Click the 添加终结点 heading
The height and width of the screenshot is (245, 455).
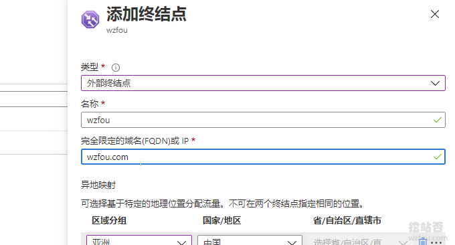point(147,14)
